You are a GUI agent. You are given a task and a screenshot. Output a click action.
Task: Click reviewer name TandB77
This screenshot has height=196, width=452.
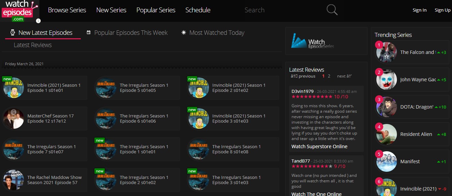click(301, 161)
